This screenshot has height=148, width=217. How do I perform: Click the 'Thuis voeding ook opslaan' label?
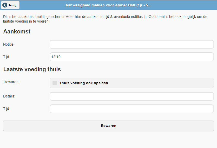pos(83,83)
